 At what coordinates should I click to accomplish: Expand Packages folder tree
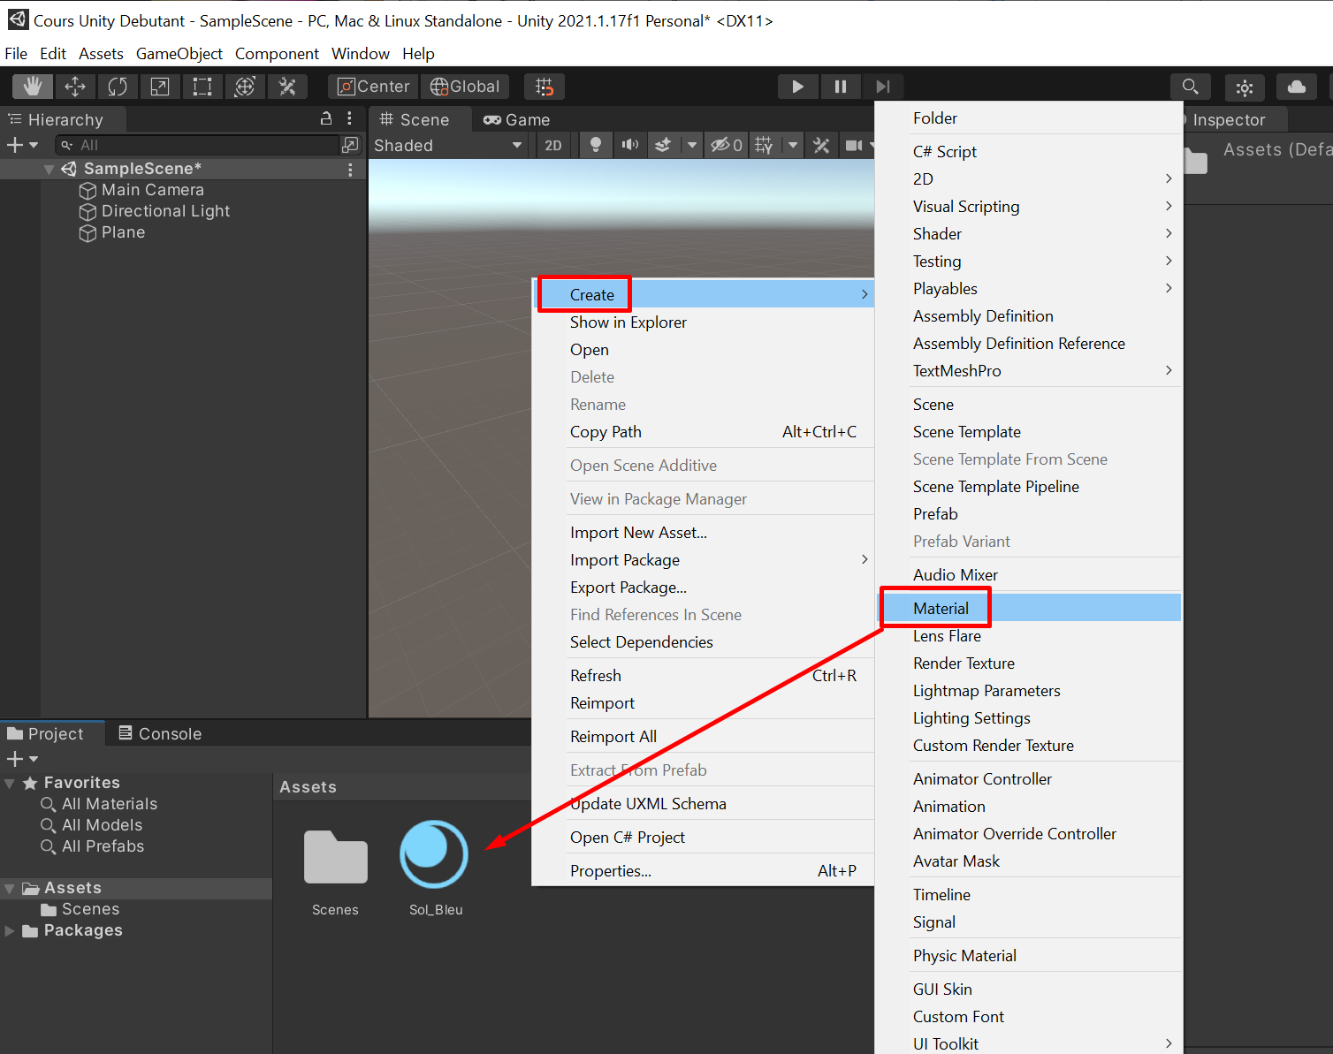(10, 930)
